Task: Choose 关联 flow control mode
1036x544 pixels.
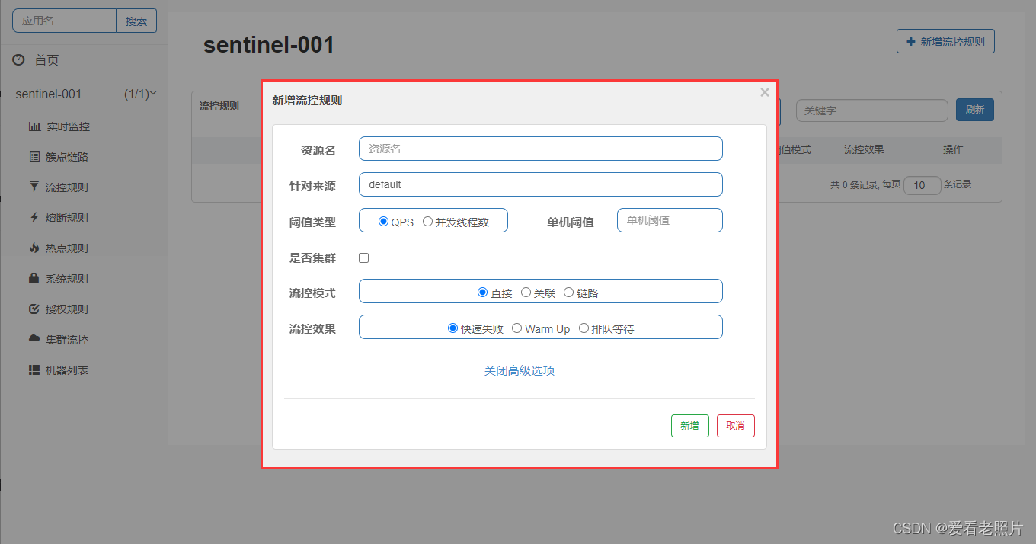Action: (x=526, y=293)
